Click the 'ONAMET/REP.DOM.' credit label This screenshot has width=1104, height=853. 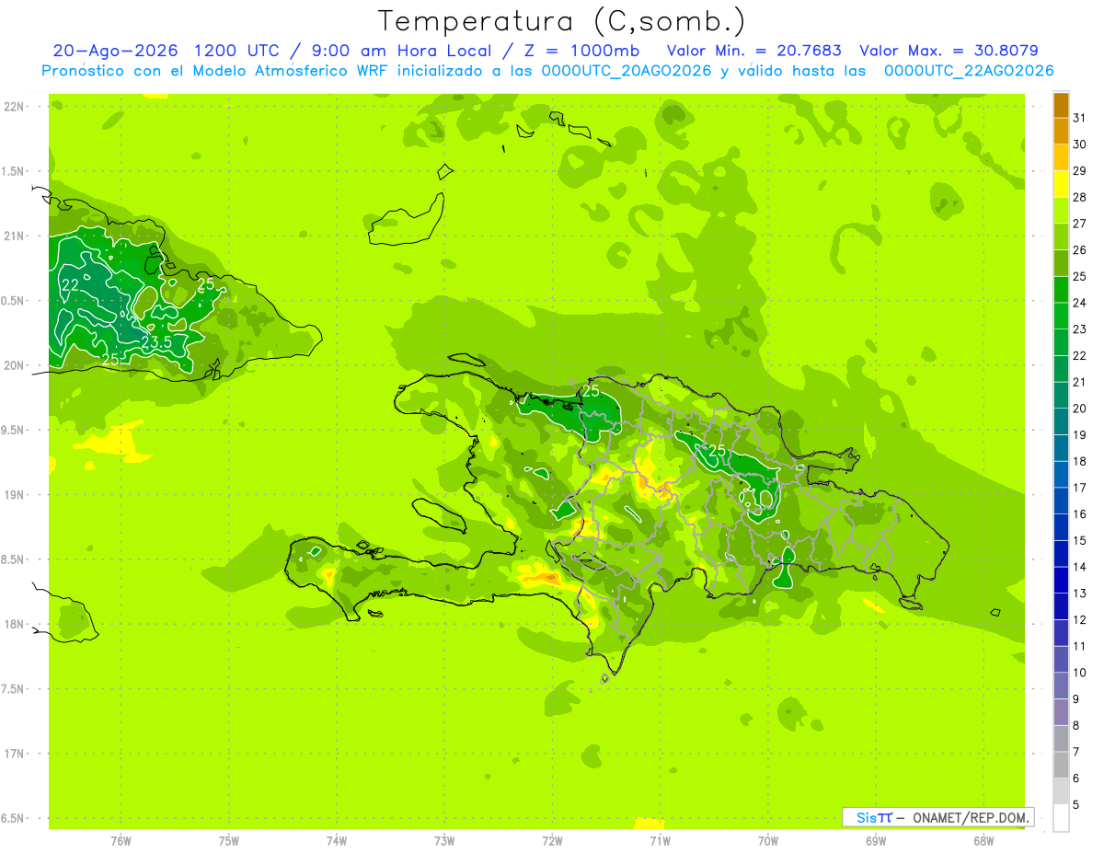coord(970,817)
